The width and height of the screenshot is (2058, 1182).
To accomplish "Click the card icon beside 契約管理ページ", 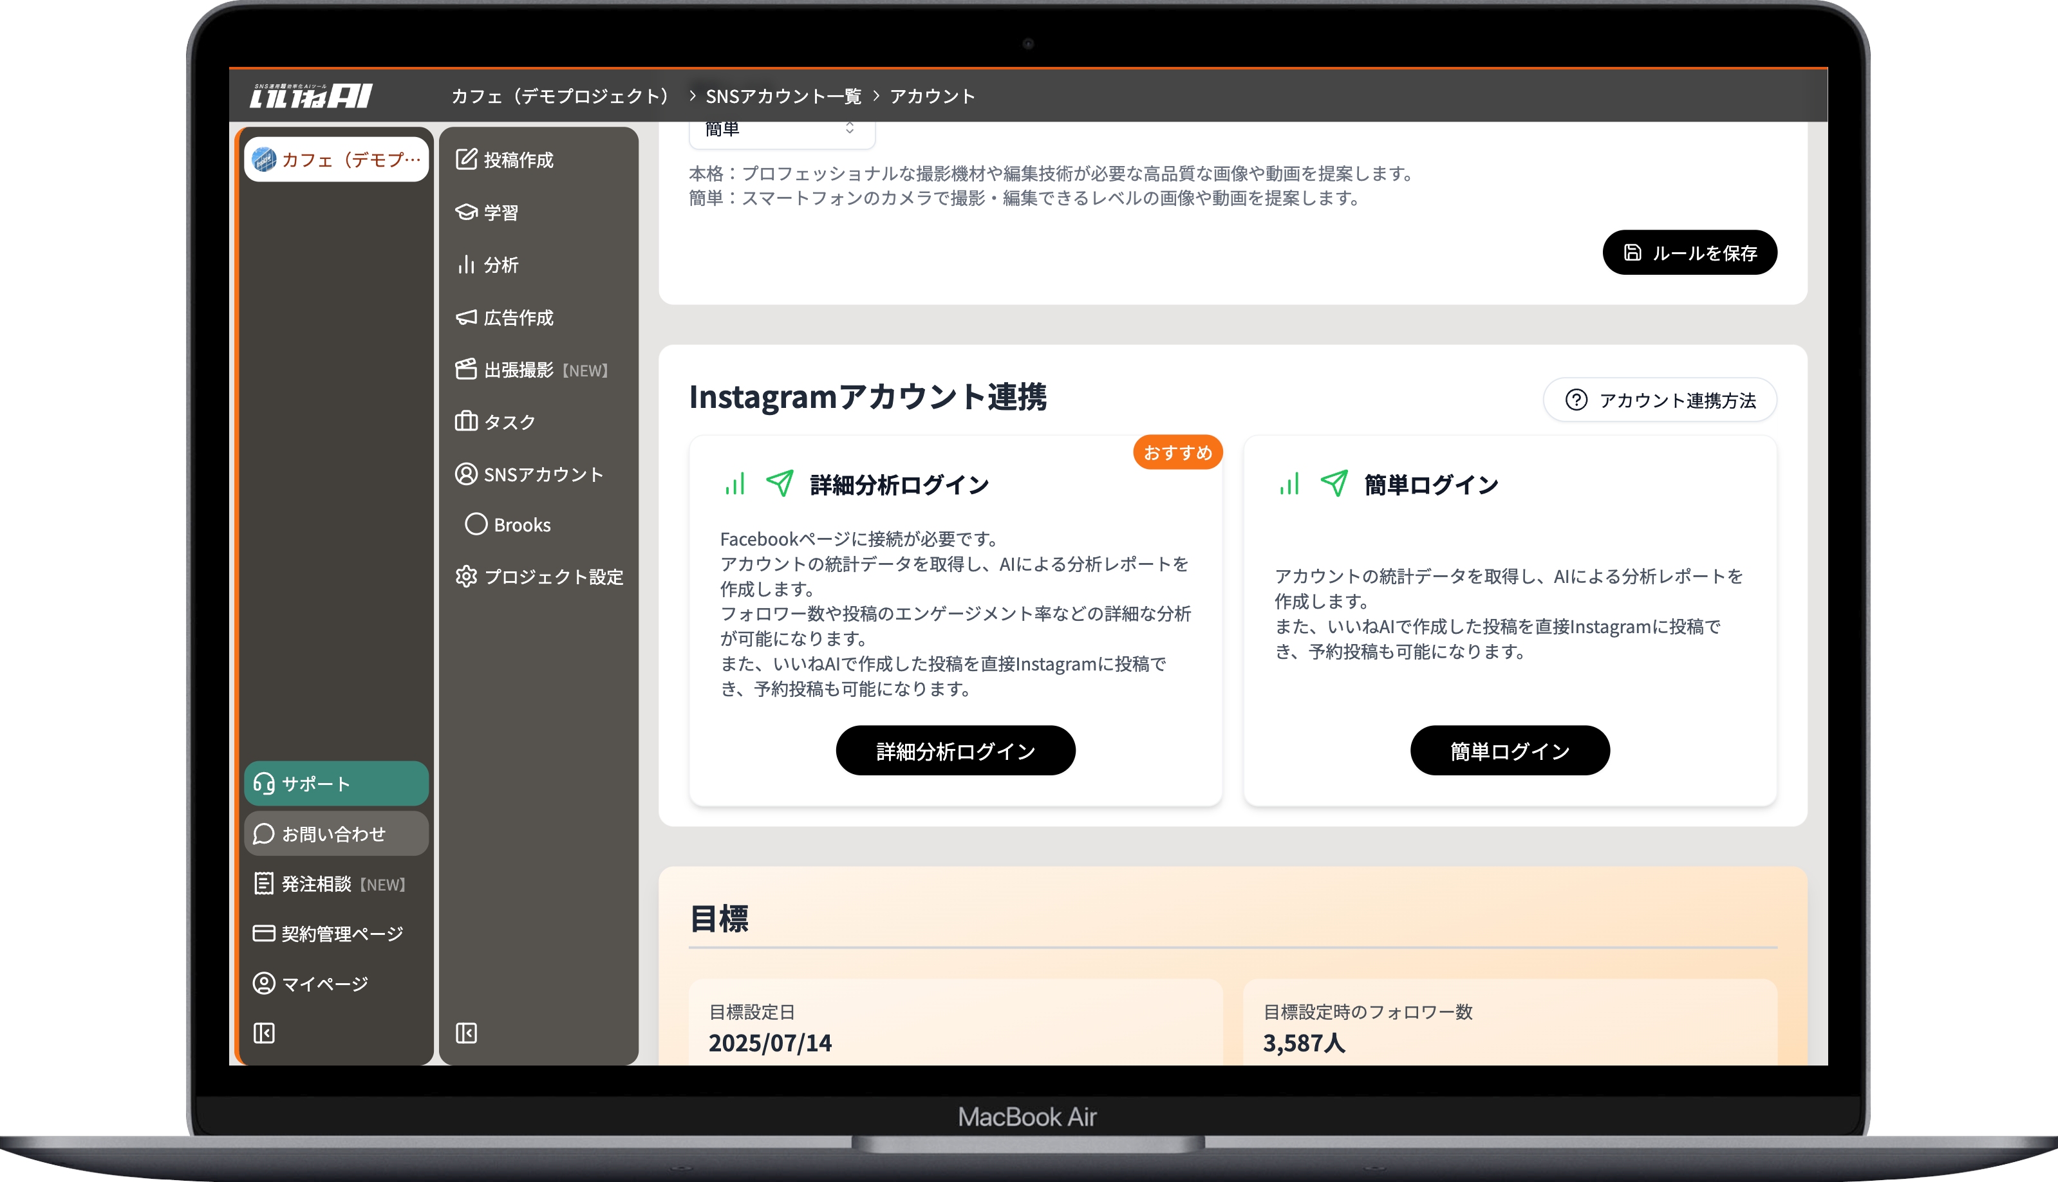I will [264, 934].
